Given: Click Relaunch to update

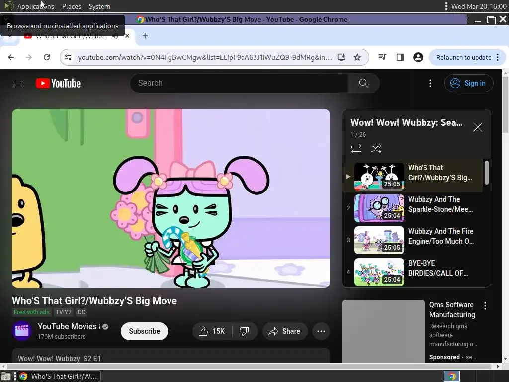Looking at the screenshot, I should coord(464,57).
